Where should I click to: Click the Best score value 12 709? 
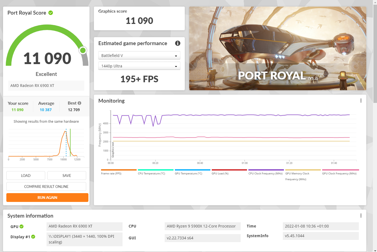click(74, 110)
